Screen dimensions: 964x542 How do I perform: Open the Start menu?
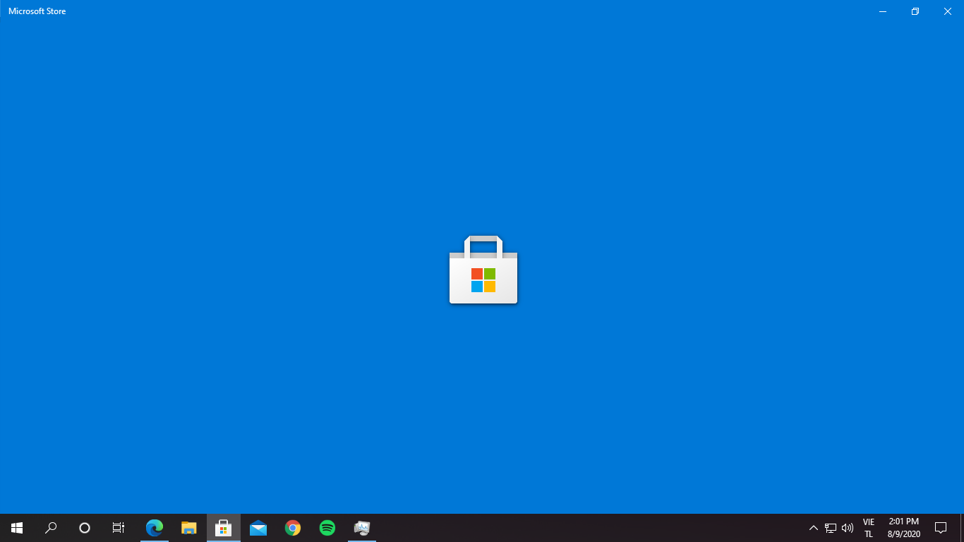pos(16,527)
